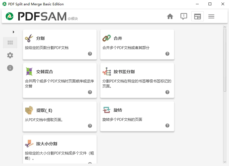The height and width of the screenshot is (166, 229).
Task: Click the vertical scrollbar's down arrow
Action: click(225, 162)
